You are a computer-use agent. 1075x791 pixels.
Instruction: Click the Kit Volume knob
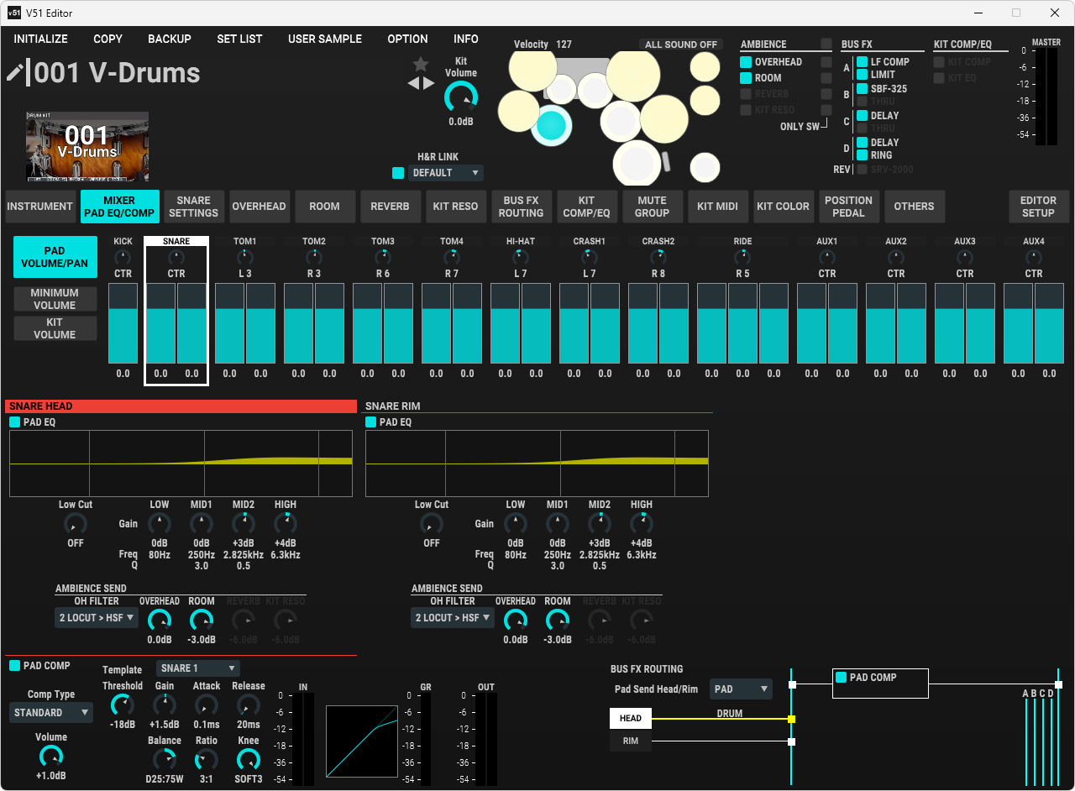[460, 97]
